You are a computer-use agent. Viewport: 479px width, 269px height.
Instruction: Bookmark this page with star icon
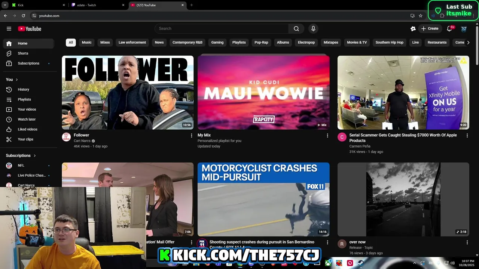tap(421, 16)
